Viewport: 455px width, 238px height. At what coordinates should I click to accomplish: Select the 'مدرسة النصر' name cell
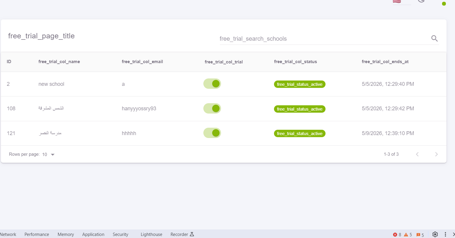point(50,133)
